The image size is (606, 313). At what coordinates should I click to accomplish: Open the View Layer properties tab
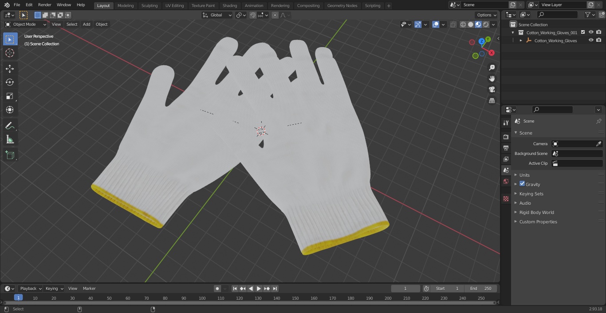[506, 159]
